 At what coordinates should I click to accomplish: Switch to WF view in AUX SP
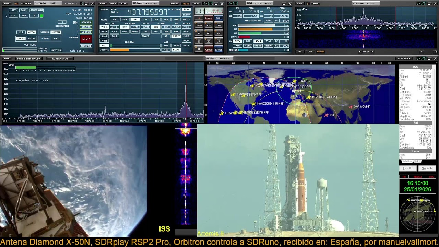[310, 52]
